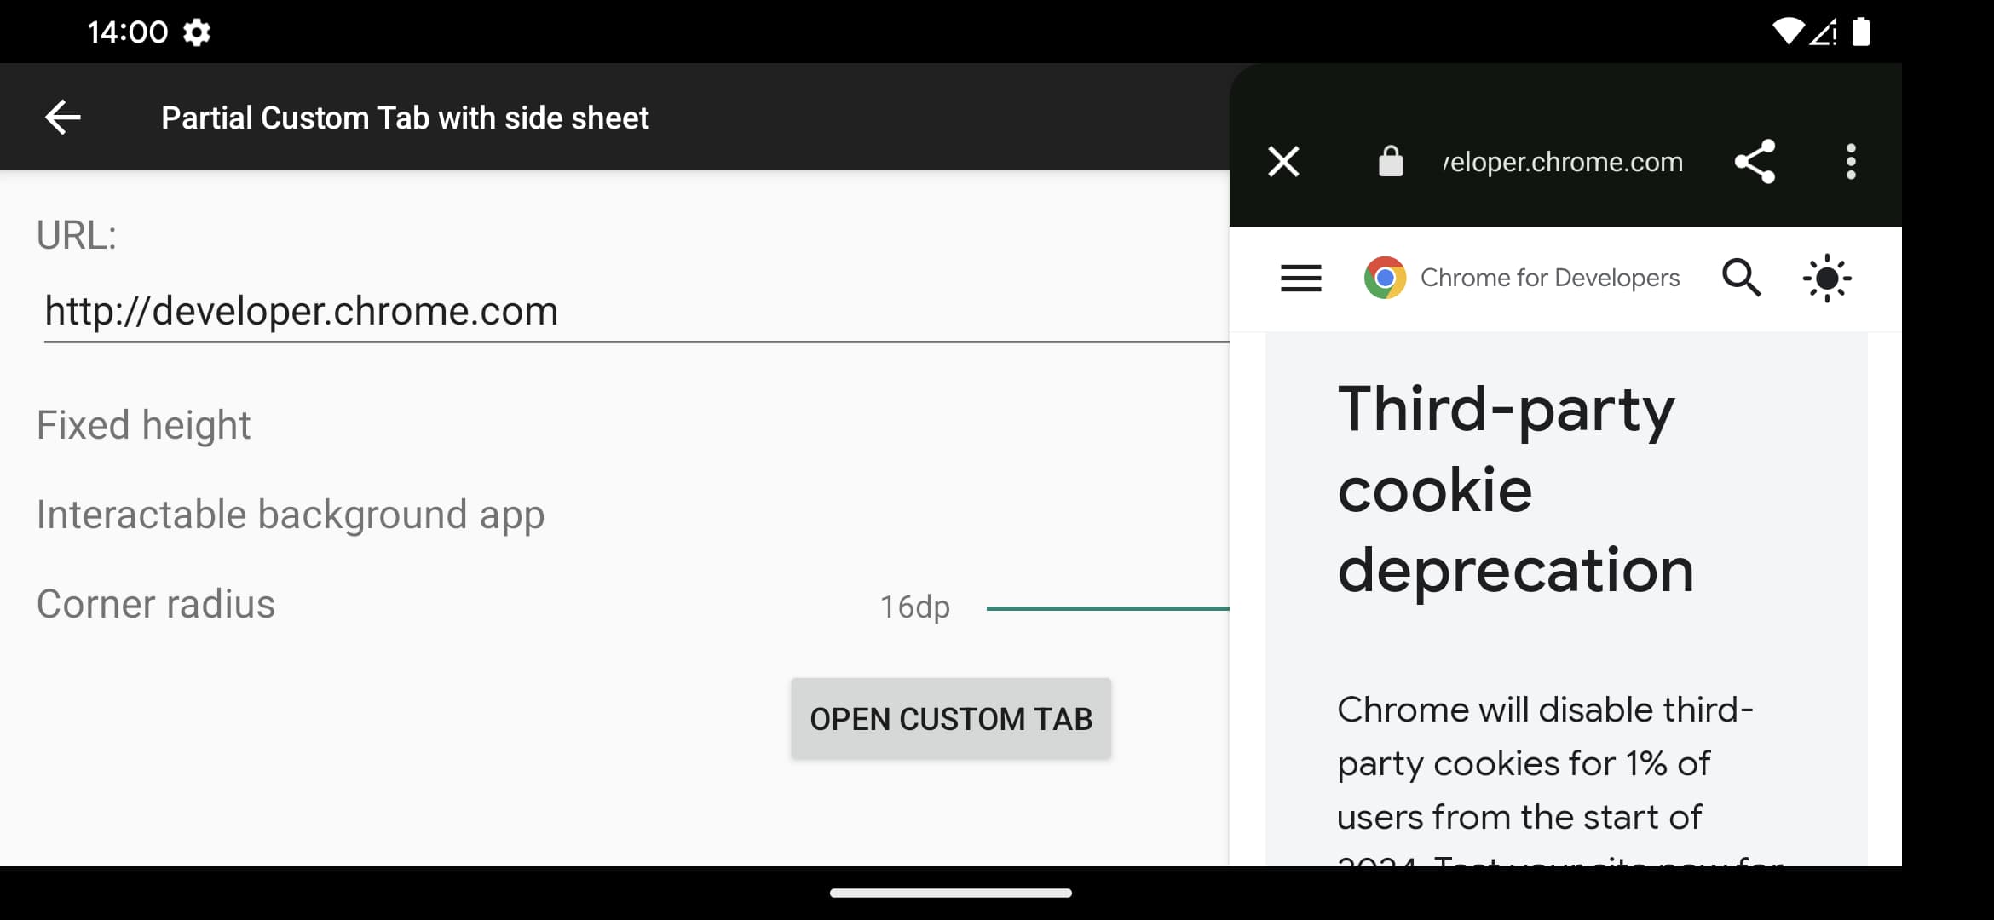Screen dimensions: 1994x920
Task: Click the share icon in custom tab
Action: pyautogui.click(x=1756, y=163)
